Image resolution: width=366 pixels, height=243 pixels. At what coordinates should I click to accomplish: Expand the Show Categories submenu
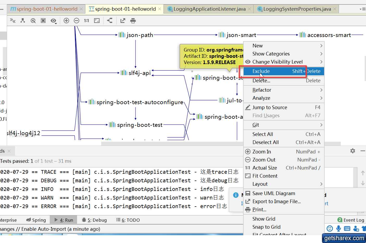click(x=284, y=54)
